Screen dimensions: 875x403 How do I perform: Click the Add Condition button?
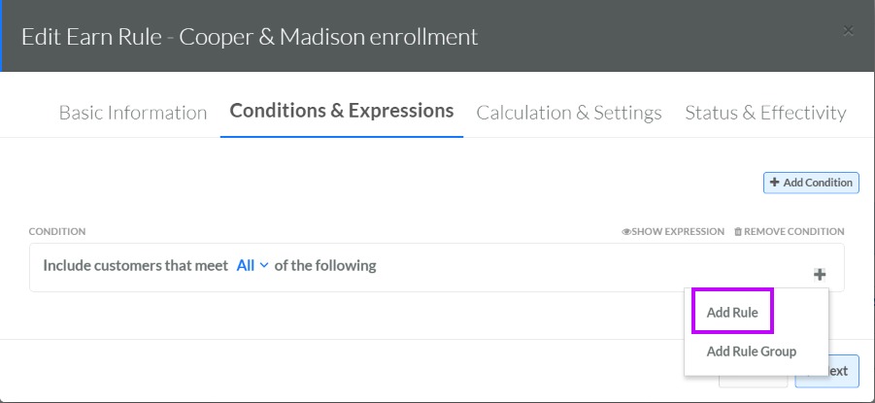(811, 183)
